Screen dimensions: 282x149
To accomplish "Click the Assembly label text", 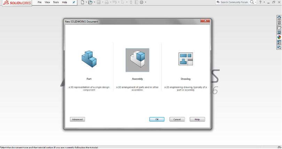I will [138, 79].
